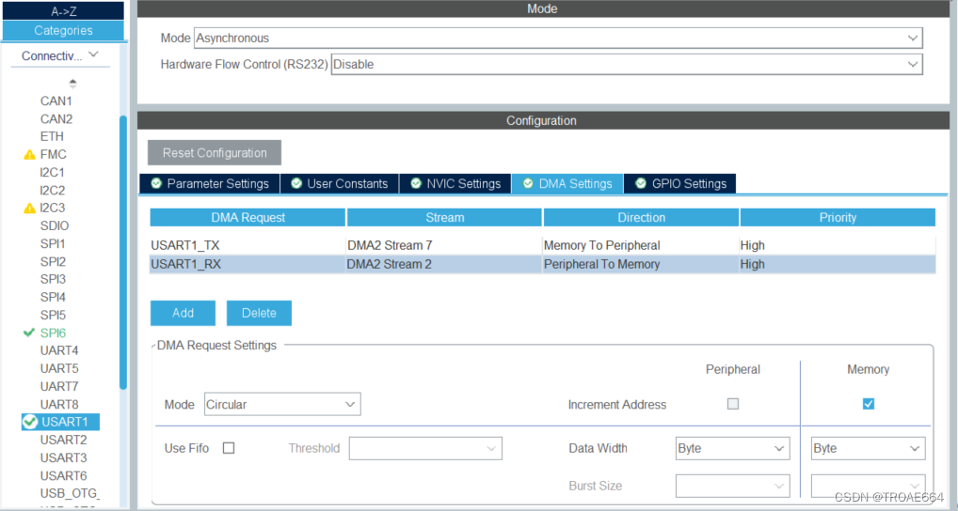Select FMC in the peripheral list
958x511 pixels.
(53, 155)
